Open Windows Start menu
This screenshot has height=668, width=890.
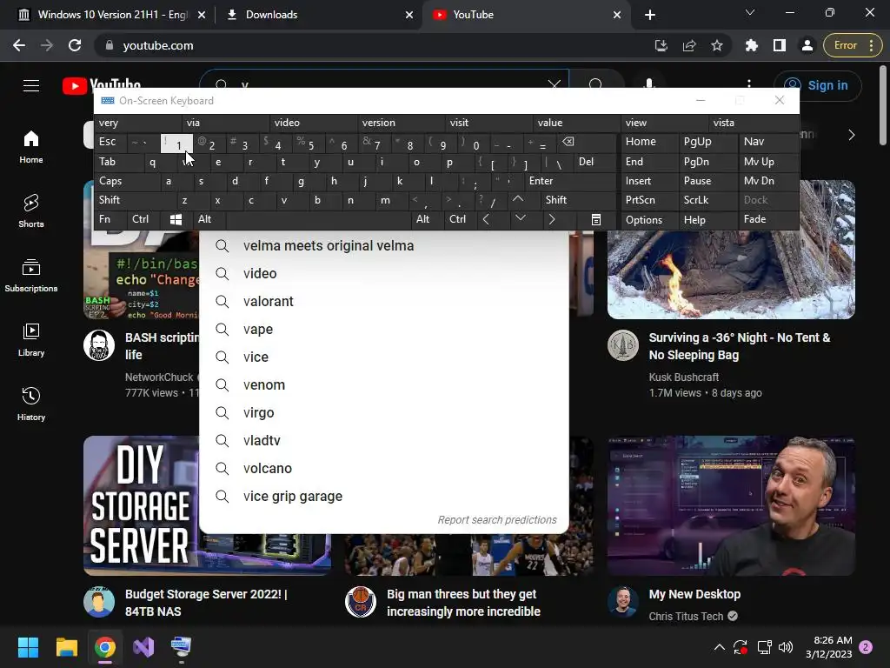click(x=28, y=647)
